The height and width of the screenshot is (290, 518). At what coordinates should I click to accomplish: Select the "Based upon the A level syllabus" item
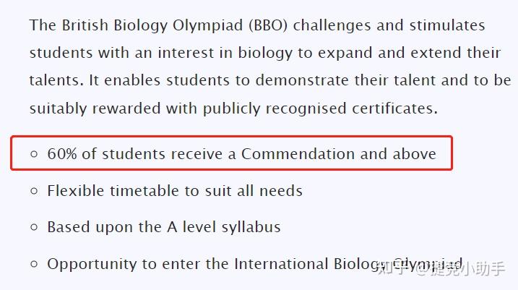[x=164, y=227]
